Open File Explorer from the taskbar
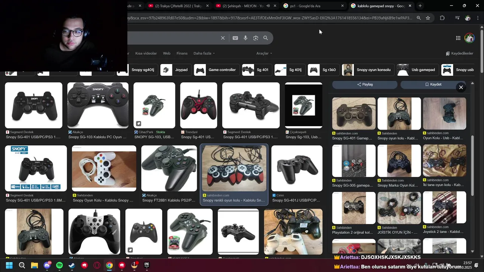484x272 pixels. coord(34,266)
